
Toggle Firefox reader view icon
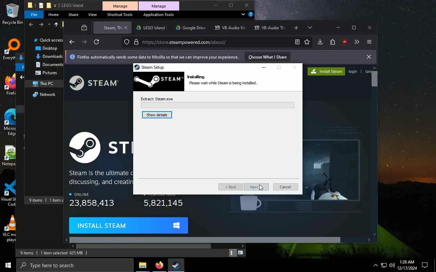pyautogui.click(x=297, y=42)
